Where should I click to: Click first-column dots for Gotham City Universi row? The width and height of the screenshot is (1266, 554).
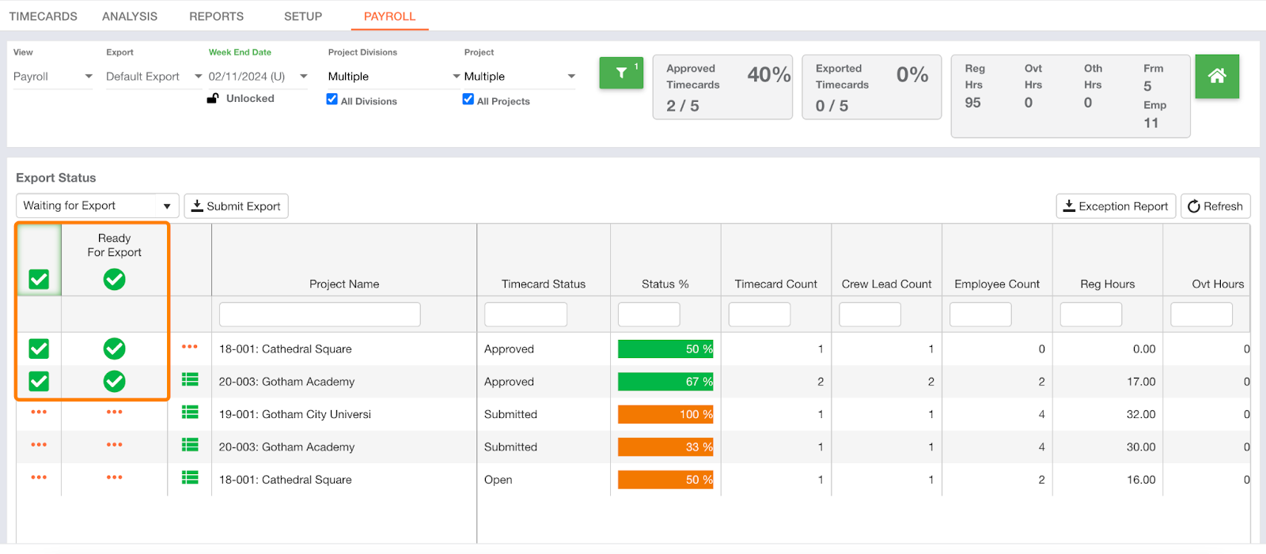click(x=39, y=412)
